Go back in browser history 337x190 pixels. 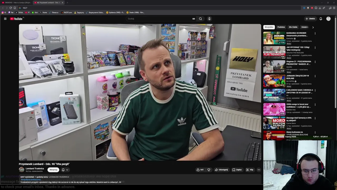click(x=3, y=8)
